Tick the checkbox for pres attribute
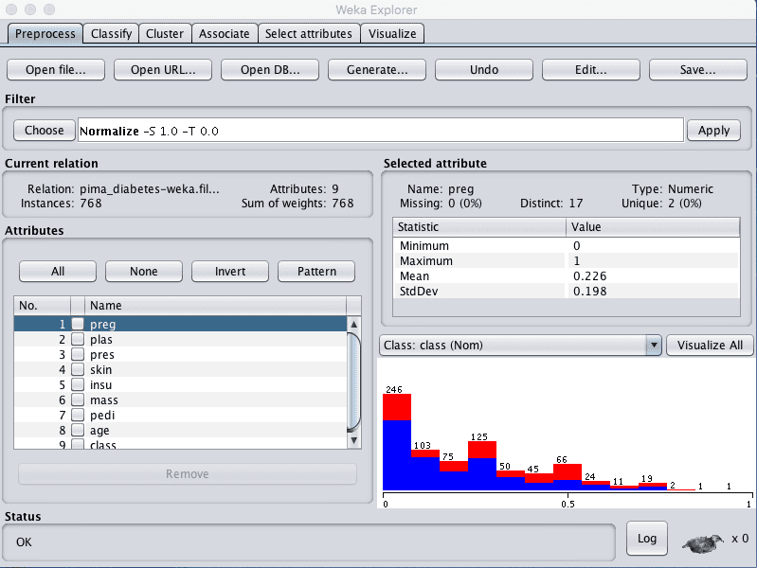This screenshot has height=568, width=757. point(78,354)
